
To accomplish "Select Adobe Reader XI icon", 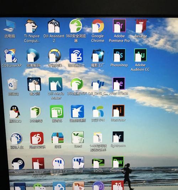I will click(x=38, y=163).
